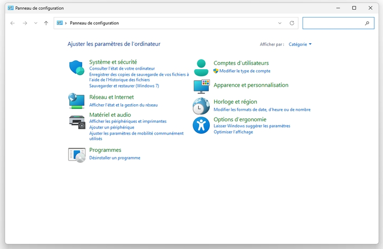The width and height of the screenshot is (383, 249).
Task: Click the Système et sécurité shield icon
Action: [77, 68]
